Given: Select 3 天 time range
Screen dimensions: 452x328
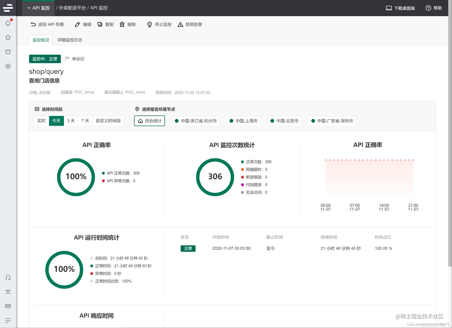Looking at the screenshot, I should coord(71,121).
